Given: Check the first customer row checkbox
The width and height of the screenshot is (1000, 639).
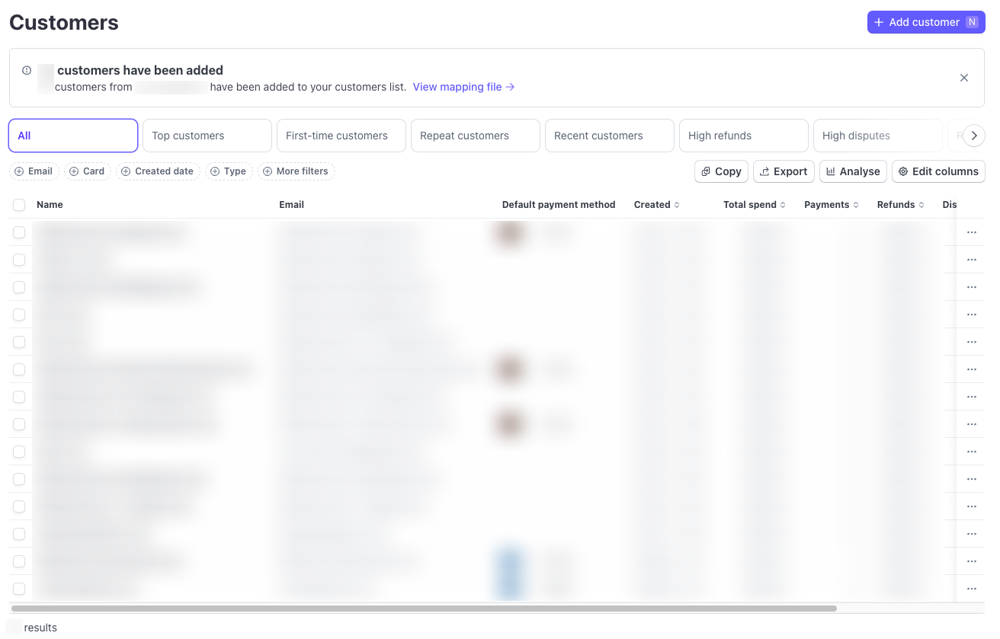Looking at the screenshot, I should pyautogui.click(x=19, y=232).
